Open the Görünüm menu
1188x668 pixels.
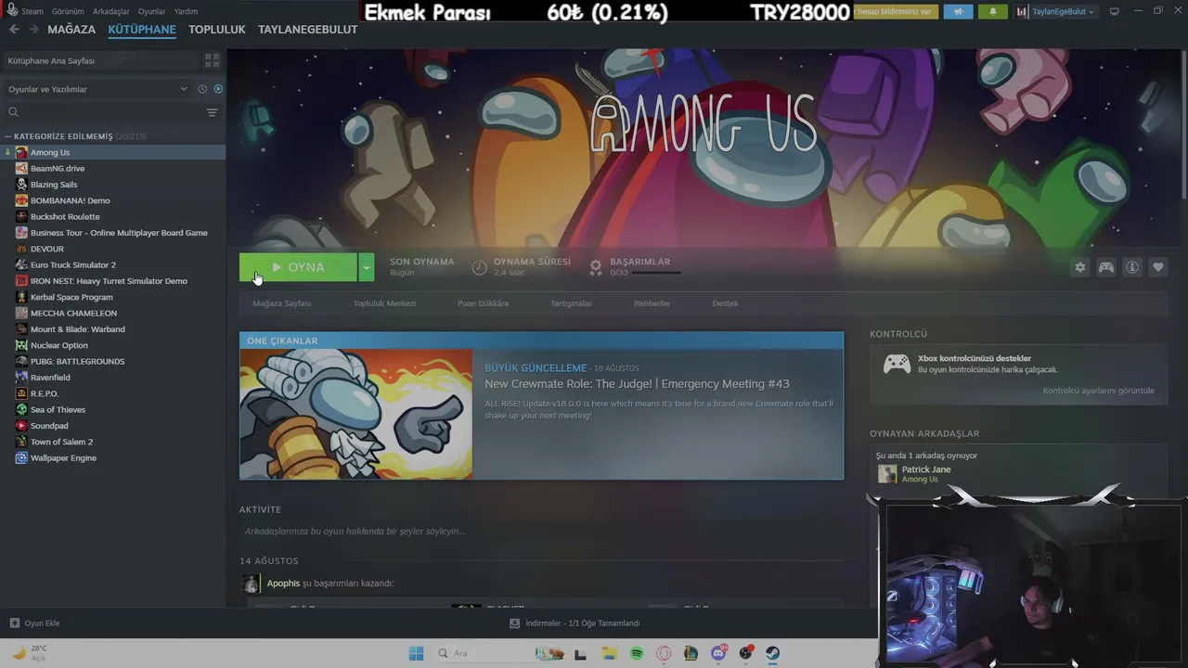(x=68, y=11)
